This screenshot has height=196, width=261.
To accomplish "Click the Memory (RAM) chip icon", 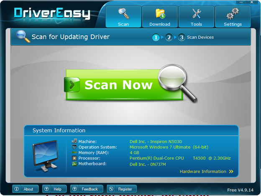I will (74, 152).
